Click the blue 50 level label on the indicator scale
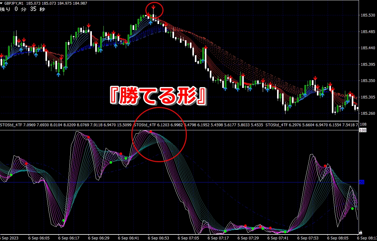Viewport: 377px width, 241px height. (361, 182)
